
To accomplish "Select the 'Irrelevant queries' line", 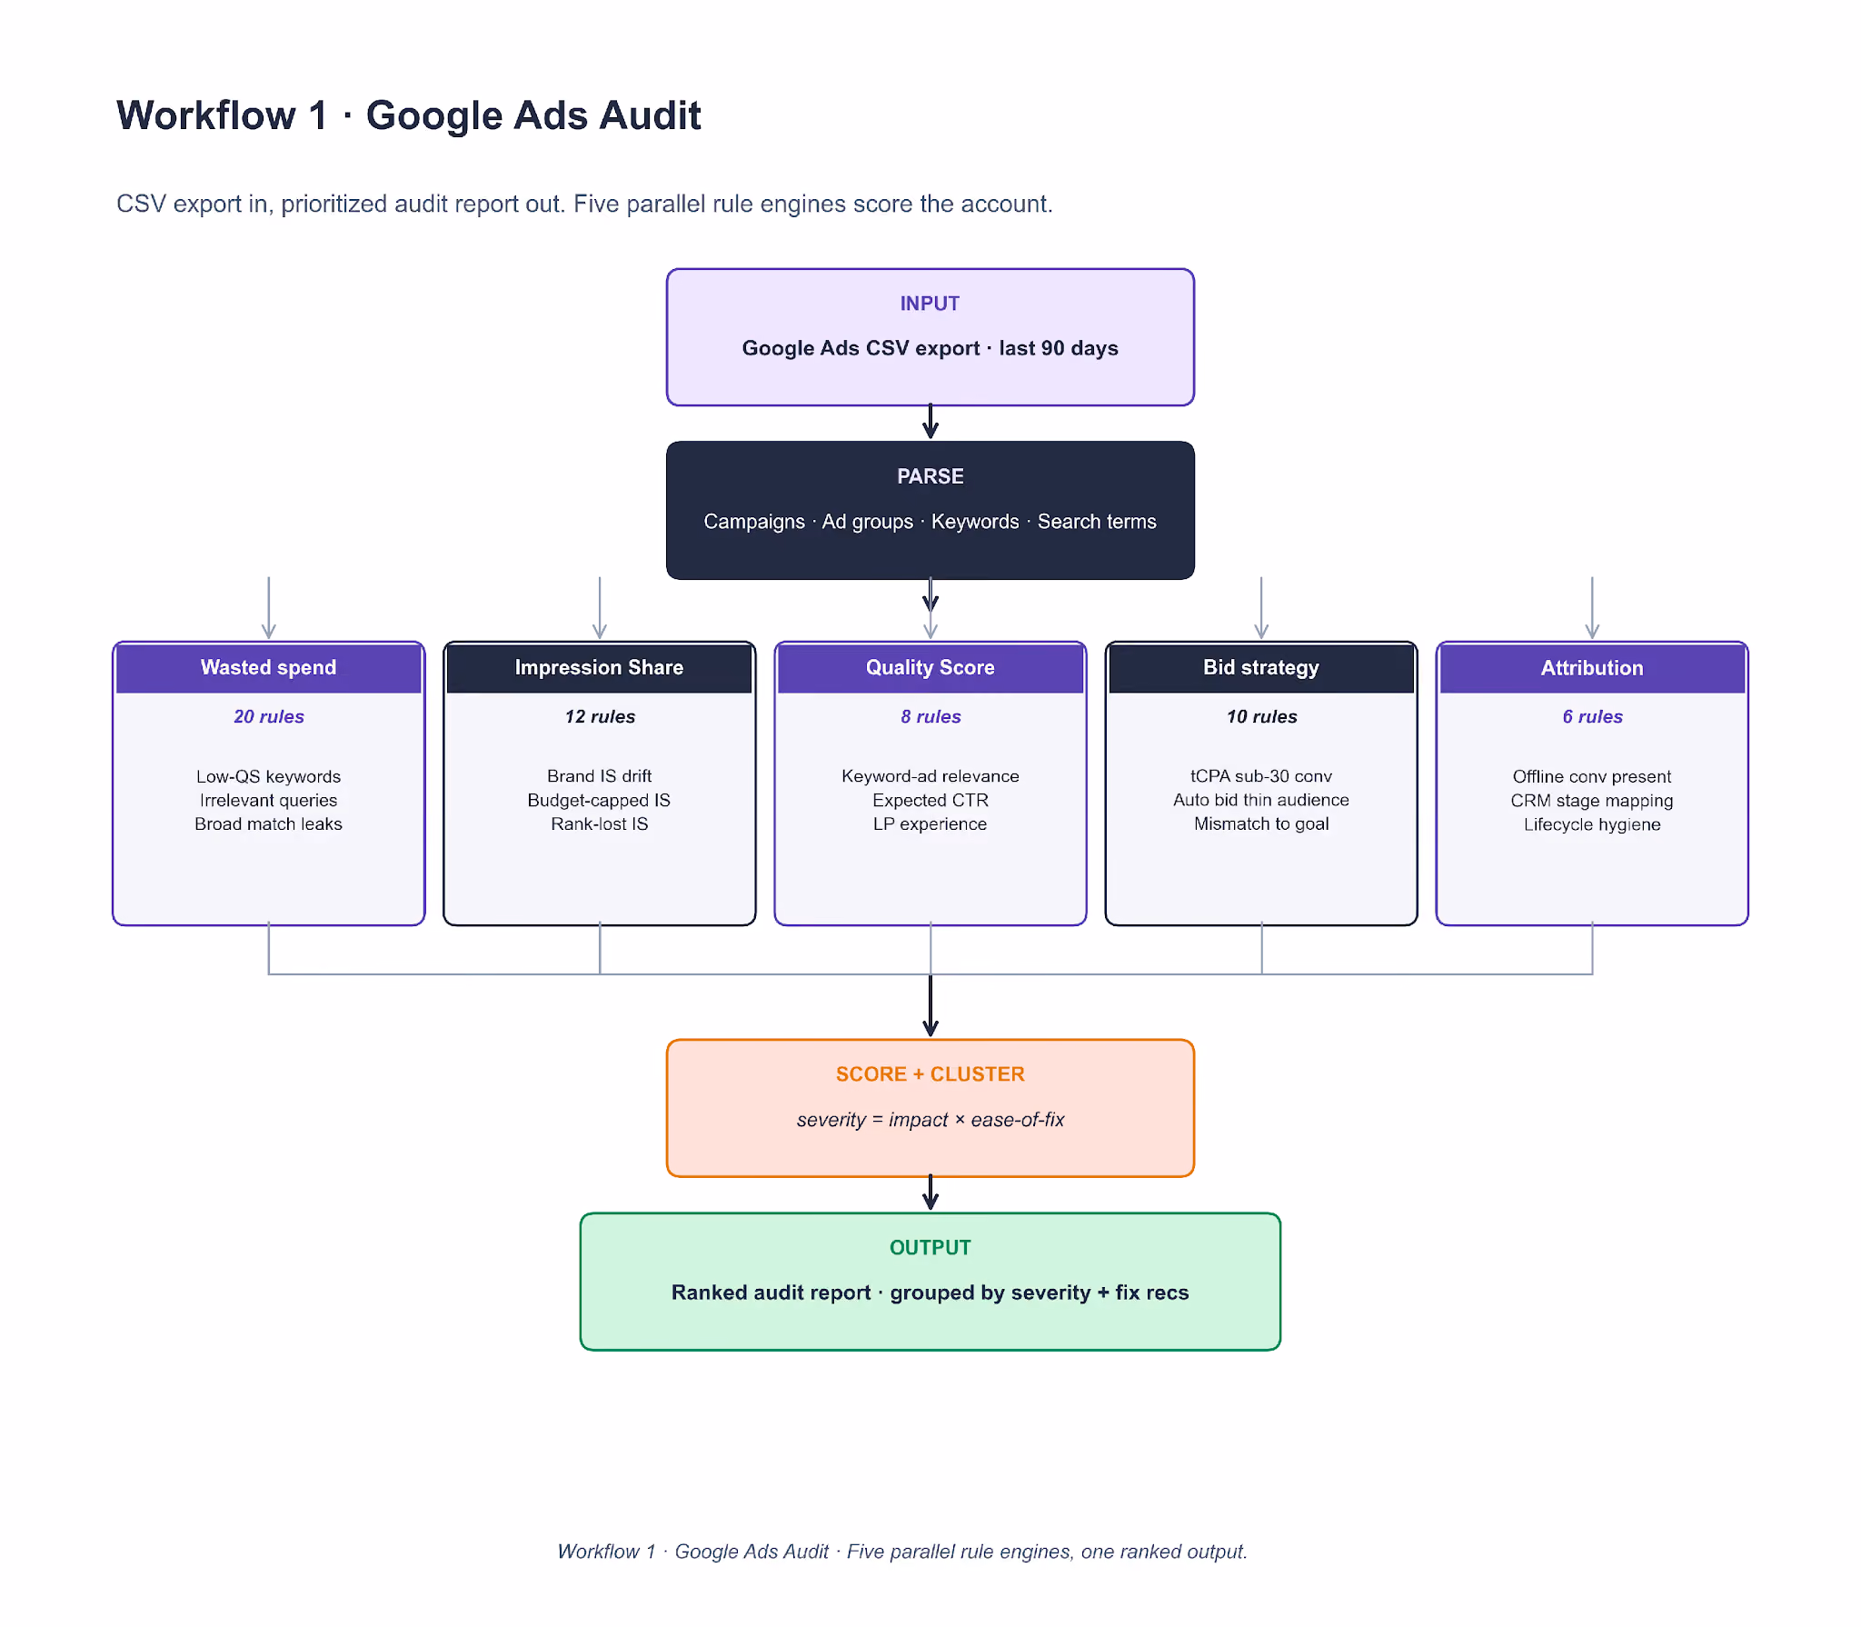I will point(269,800).
